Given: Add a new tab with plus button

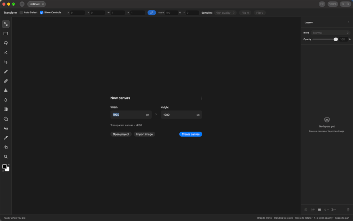Looking at the screenshot, I should pyautogui.click(x=22, y=4).
